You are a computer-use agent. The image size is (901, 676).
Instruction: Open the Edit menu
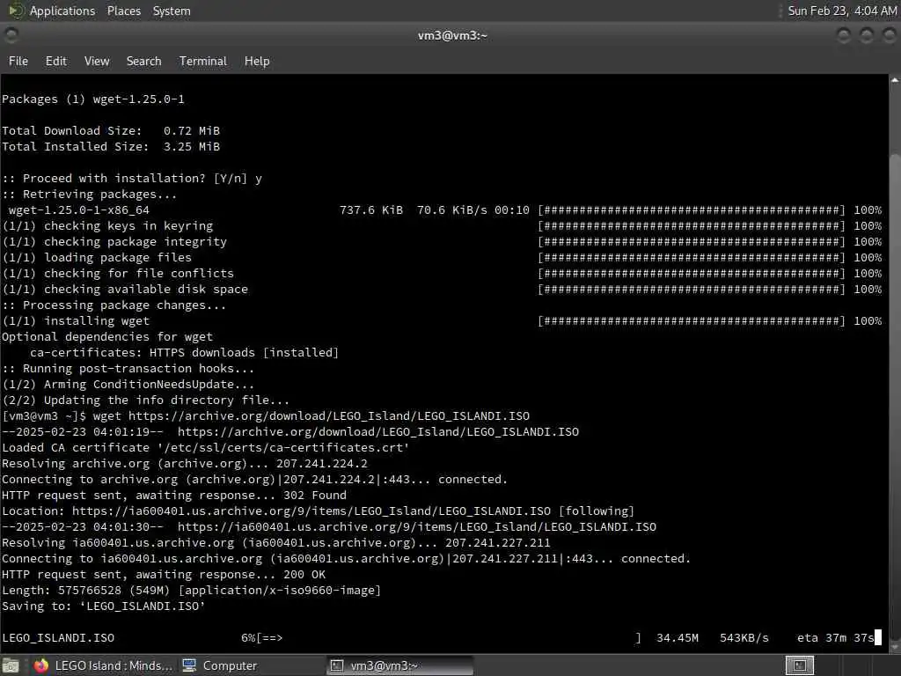55,61
